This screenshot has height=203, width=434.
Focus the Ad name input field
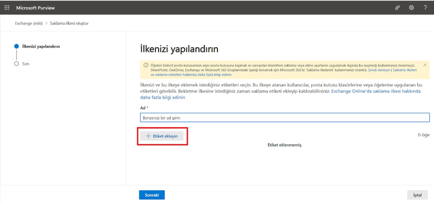[x=285, y=118]
